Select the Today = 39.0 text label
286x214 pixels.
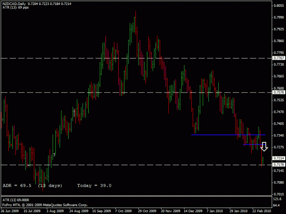[x=94, y=186]
